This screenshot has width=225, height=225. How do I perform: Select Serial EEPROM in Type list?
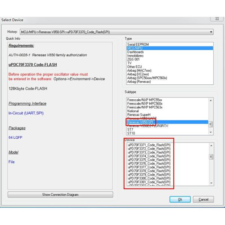point(138,45)
